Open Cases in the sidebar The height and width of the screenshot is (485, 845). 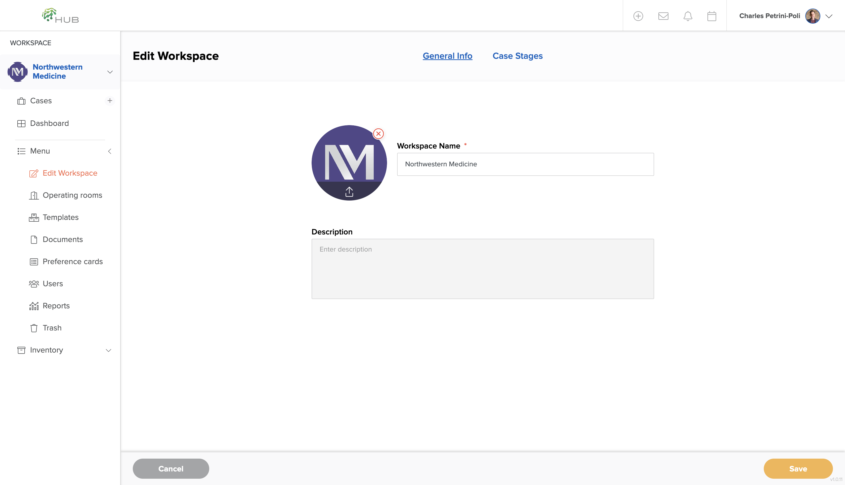pos(41,101)
